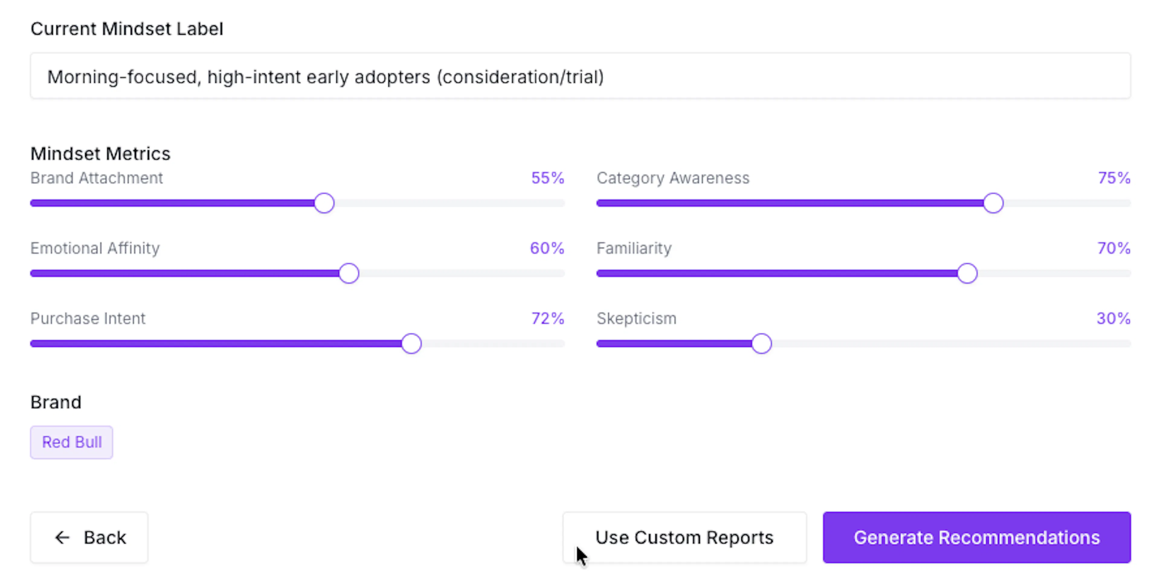This screenshot has width=1160, height=583.
Task: Click the Mindset Metrics heading
Action: pos(100,153)
